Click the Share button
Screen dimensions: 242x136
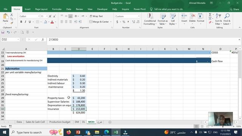click(234, 9)
